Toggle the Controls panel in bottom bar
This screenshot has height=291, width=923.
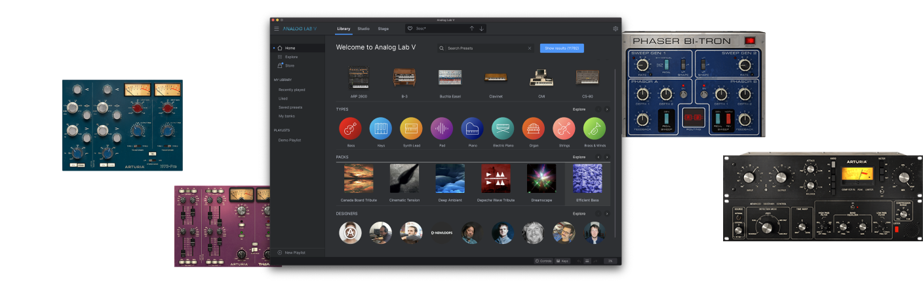point(543,261)
